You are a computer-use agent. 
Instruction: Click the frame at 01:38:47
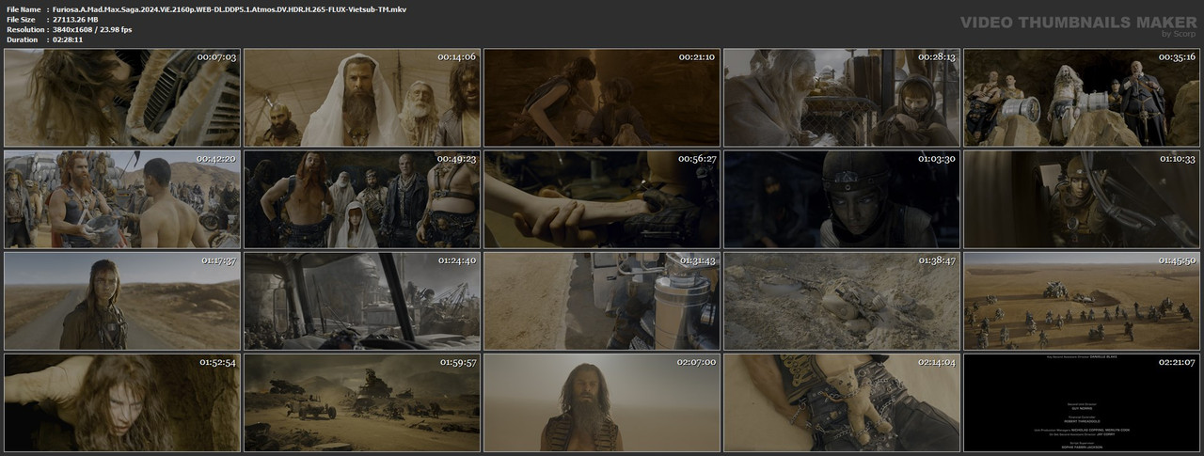[x=842, y=301]
